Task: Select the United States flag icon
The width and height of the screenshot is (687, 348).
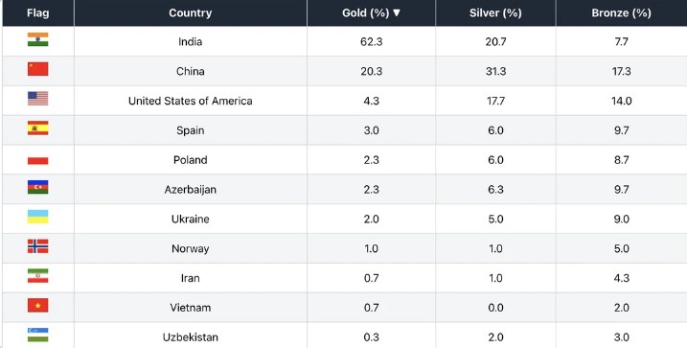Action: pyautogui.click(x=38, y=99)
